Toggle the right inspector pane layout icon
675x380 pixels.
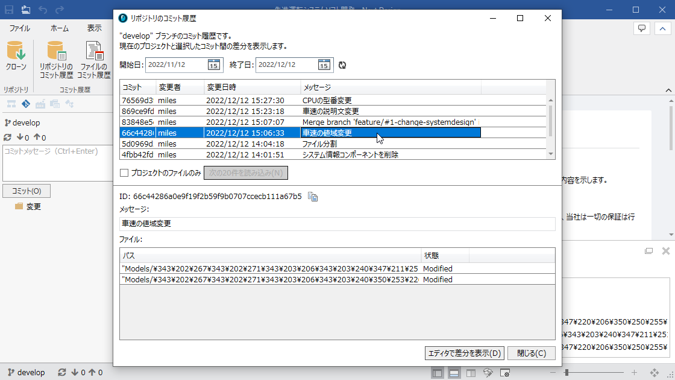pos(471,373)
